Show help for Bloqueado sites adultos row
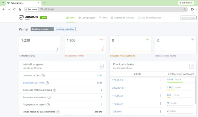Viewport: 198px width, 117px height. tap(49, 97)
